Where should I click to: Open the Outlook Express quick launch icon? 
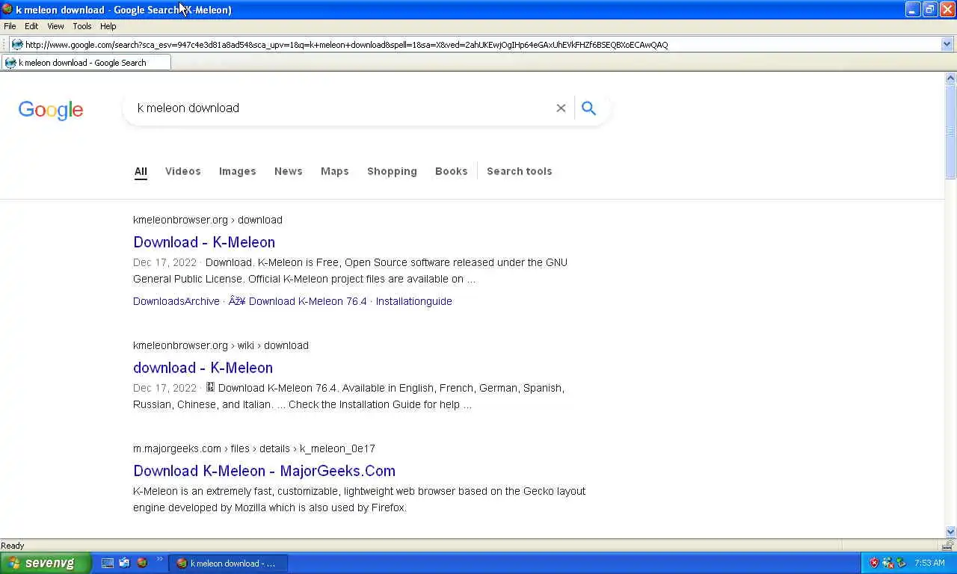point(124,563)
